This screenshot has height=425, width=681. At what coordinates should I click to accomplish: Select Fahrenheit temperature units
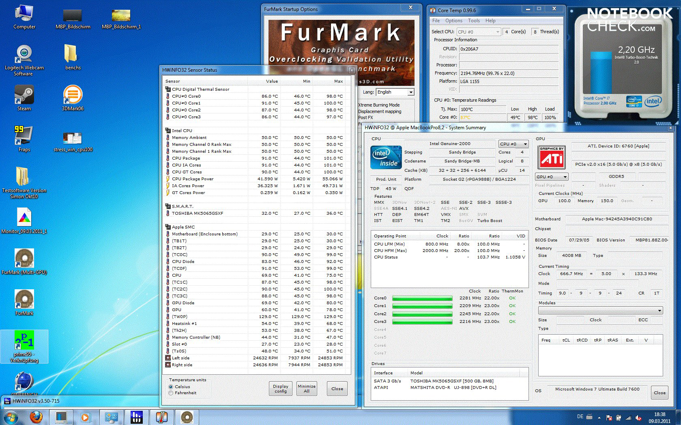tap(171, 393)
